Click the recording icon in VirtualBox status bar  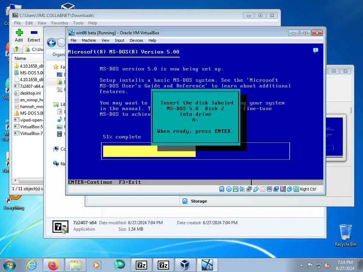[x=276, y=189]
